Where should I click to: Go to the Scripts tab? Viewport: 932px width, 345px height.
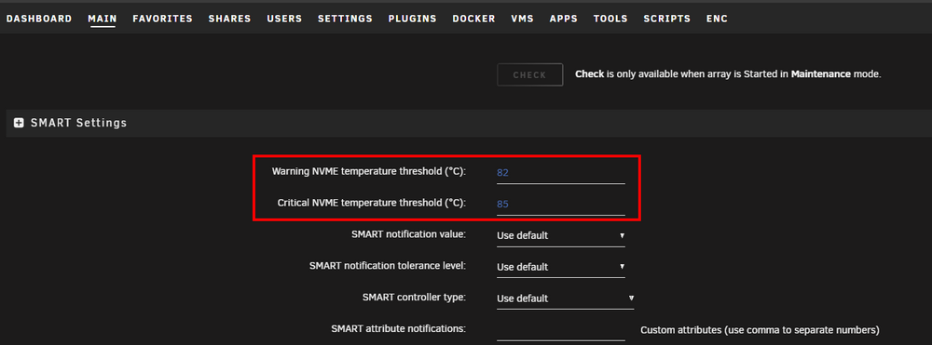[667, 19]
